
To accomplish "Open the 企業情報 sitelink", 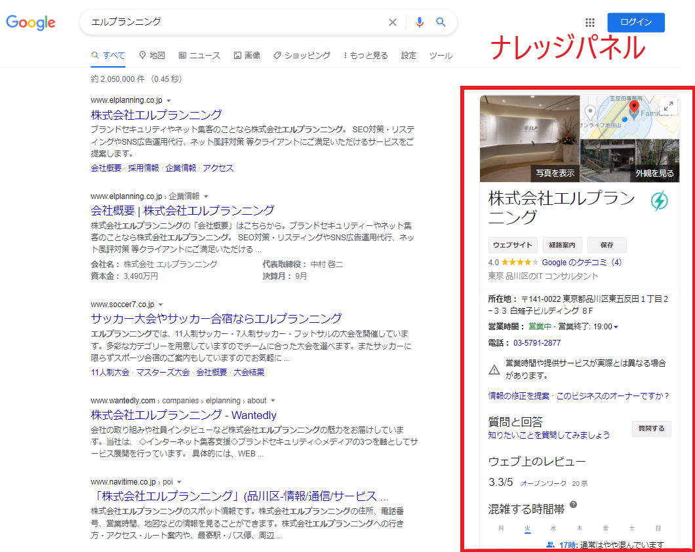I will click(181, 168).
